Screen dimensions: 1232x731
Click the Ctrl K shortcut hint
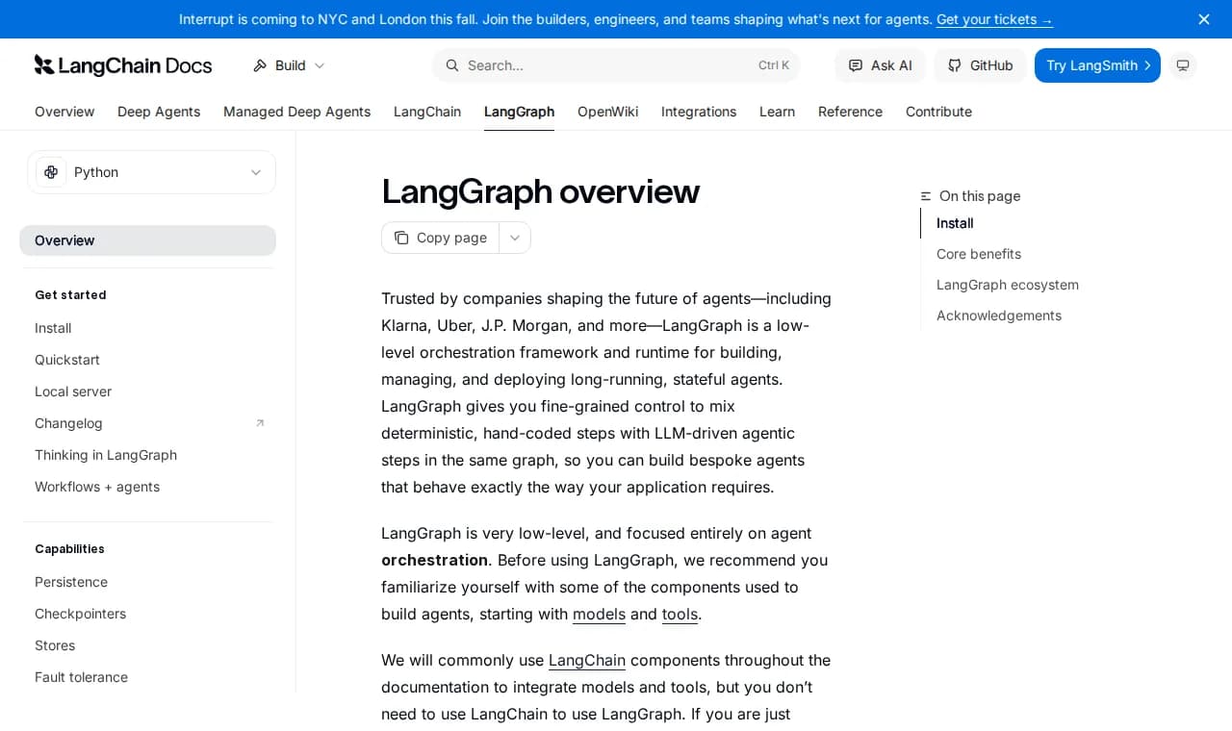tap(774, 65)
